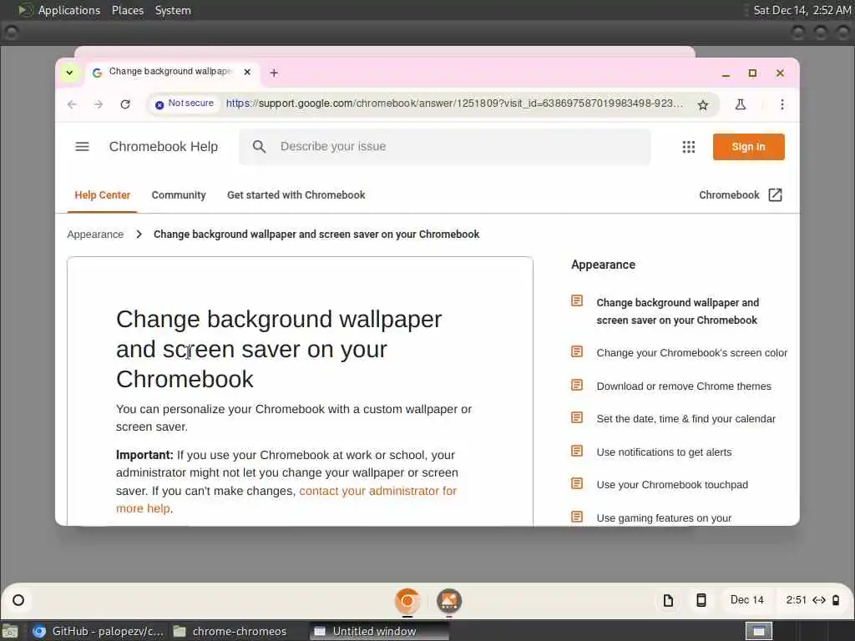Open the external Chromebook link
The width and height of the screenshot is (855, 641).
pos(740,195)
